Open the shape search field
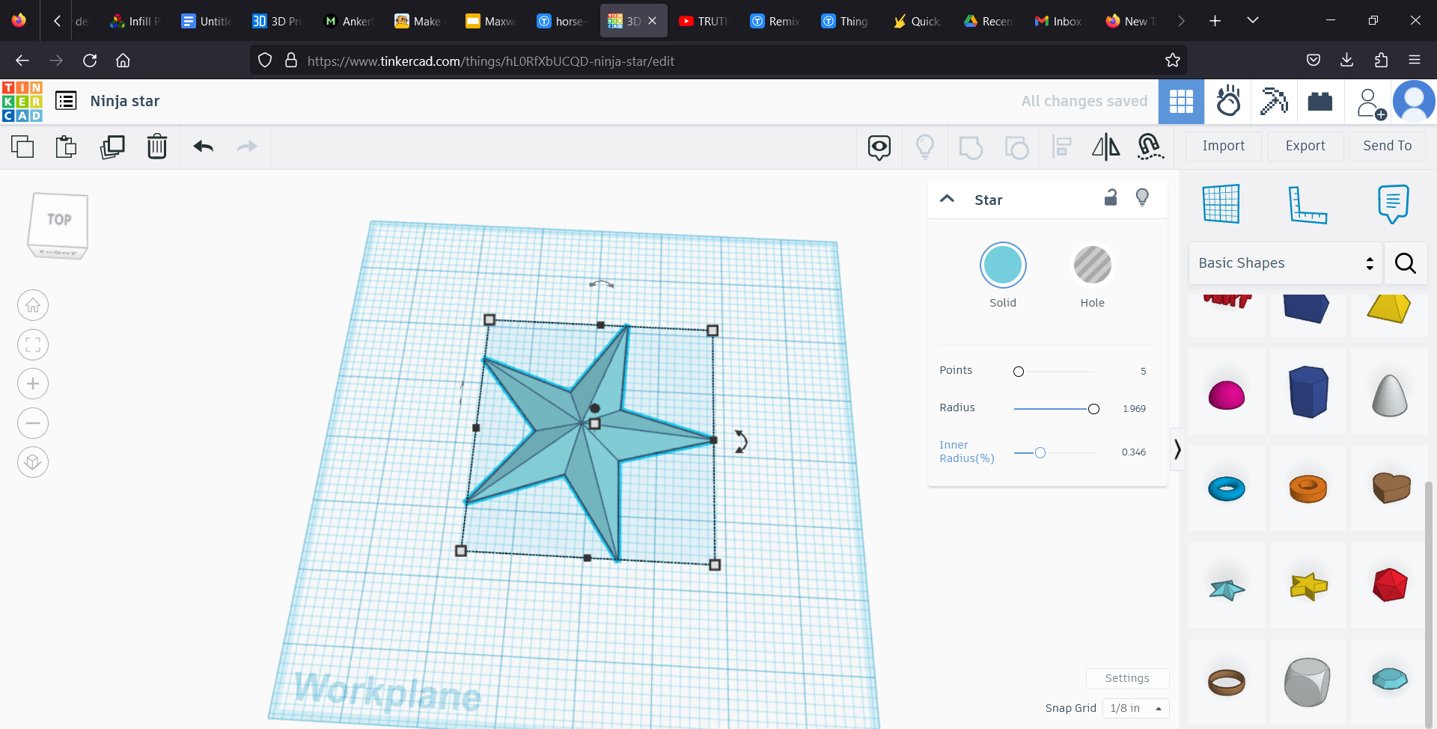 point(1405,263)
